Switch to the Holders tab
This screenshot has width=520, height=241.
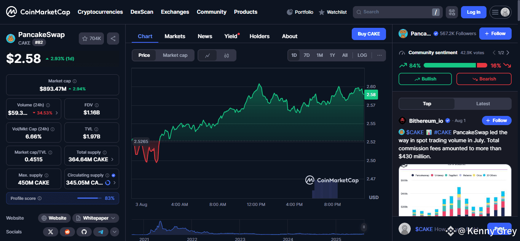tap(260, 36)
